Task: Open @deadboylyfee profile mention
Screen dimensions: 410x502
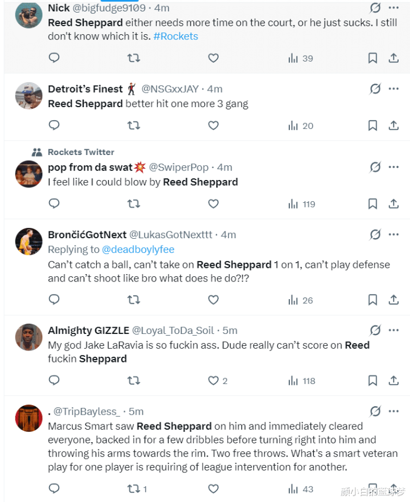Action: point(138,250)
